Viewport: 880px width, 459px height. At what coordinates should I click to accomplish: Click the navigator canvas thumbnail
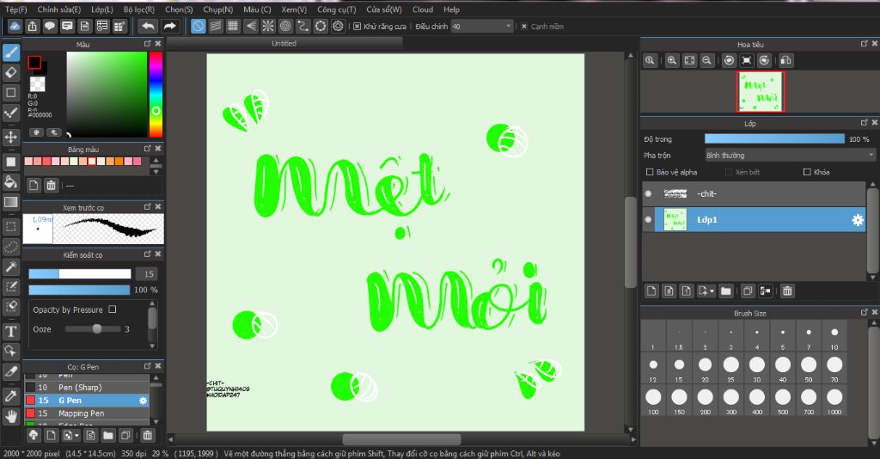click(x=761, y=91)
